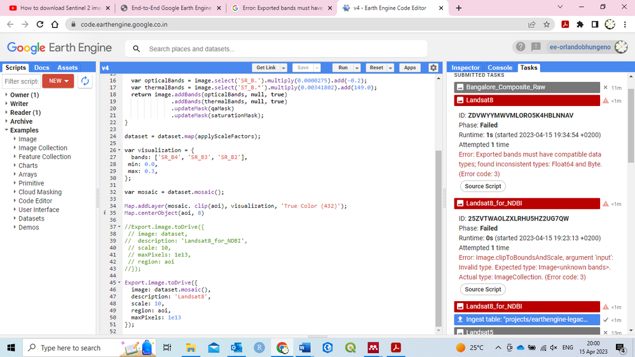The width and height of the screenshot is (635, 357).
Task: Open the script settings gear icon
Action: click(x=434, y=67)
